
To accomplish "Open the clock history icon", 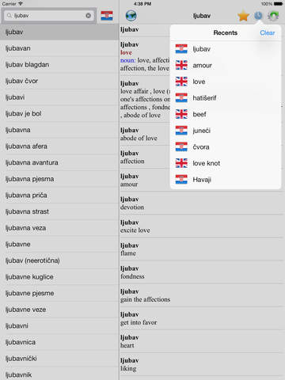I will tap(258, 16).
